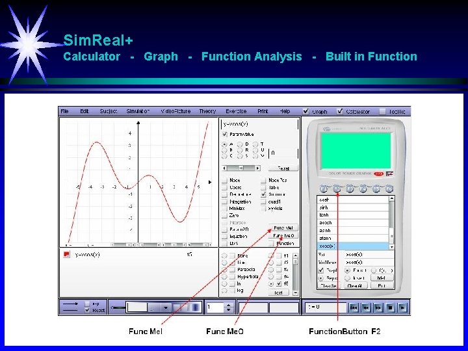Viewport: 468px width, 351px height.
Task: Open the Print menu
Action: [x=263, y=111]
